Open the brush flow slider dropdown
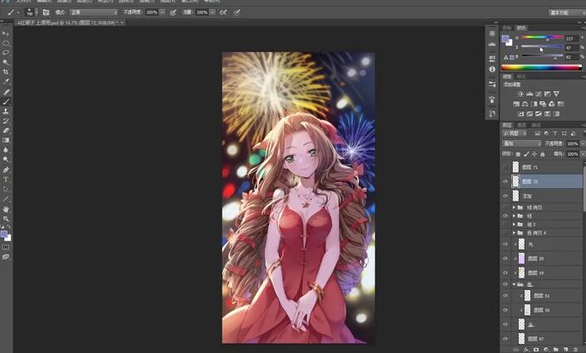The image size is (586, 353). click(x=212, y=12)
